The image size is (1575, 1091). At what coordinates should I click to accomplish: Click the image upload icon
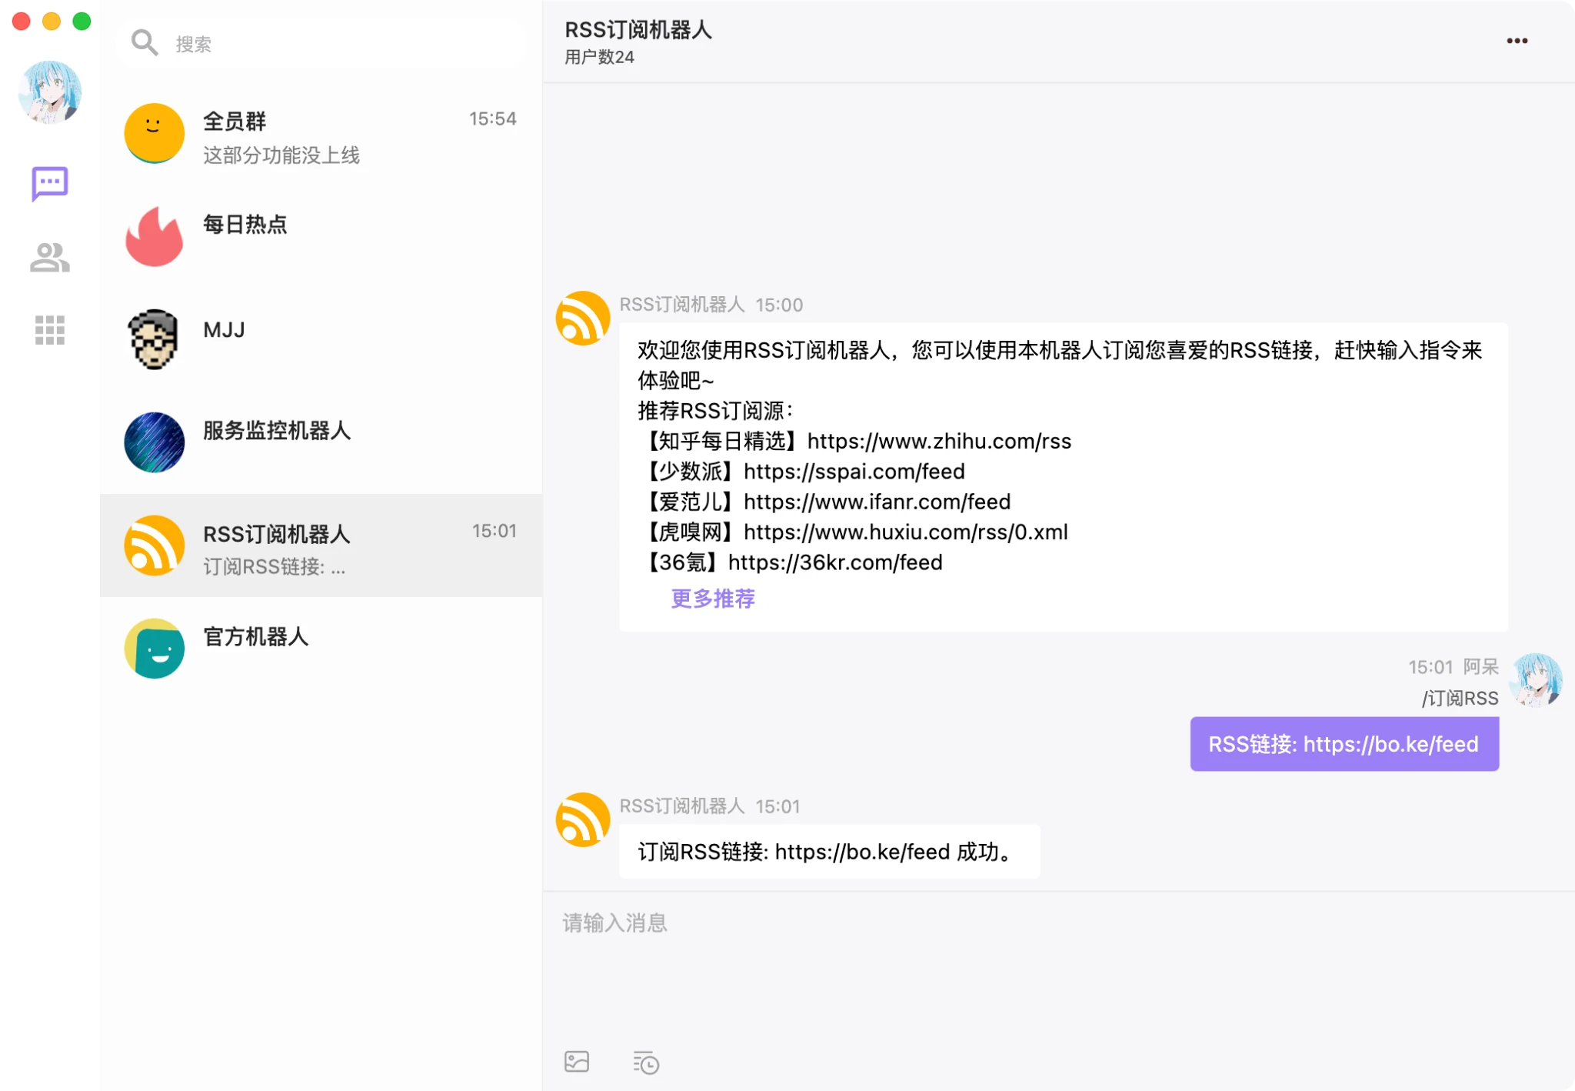tap(577, 1062)
